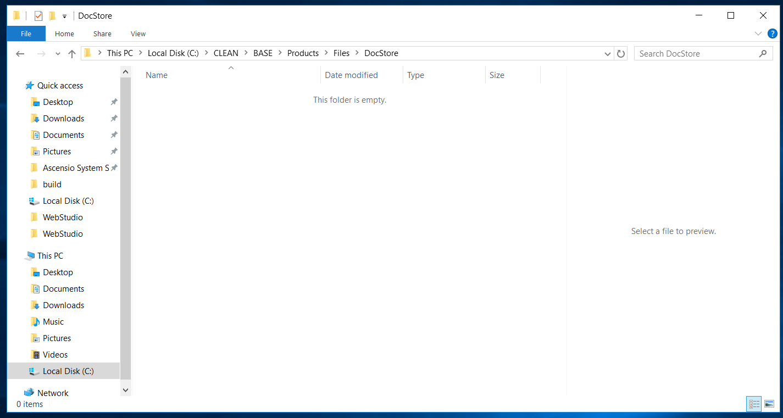
Task: Click the This PC computer icon
Action: pyautogui.click(x=29, y=256)
